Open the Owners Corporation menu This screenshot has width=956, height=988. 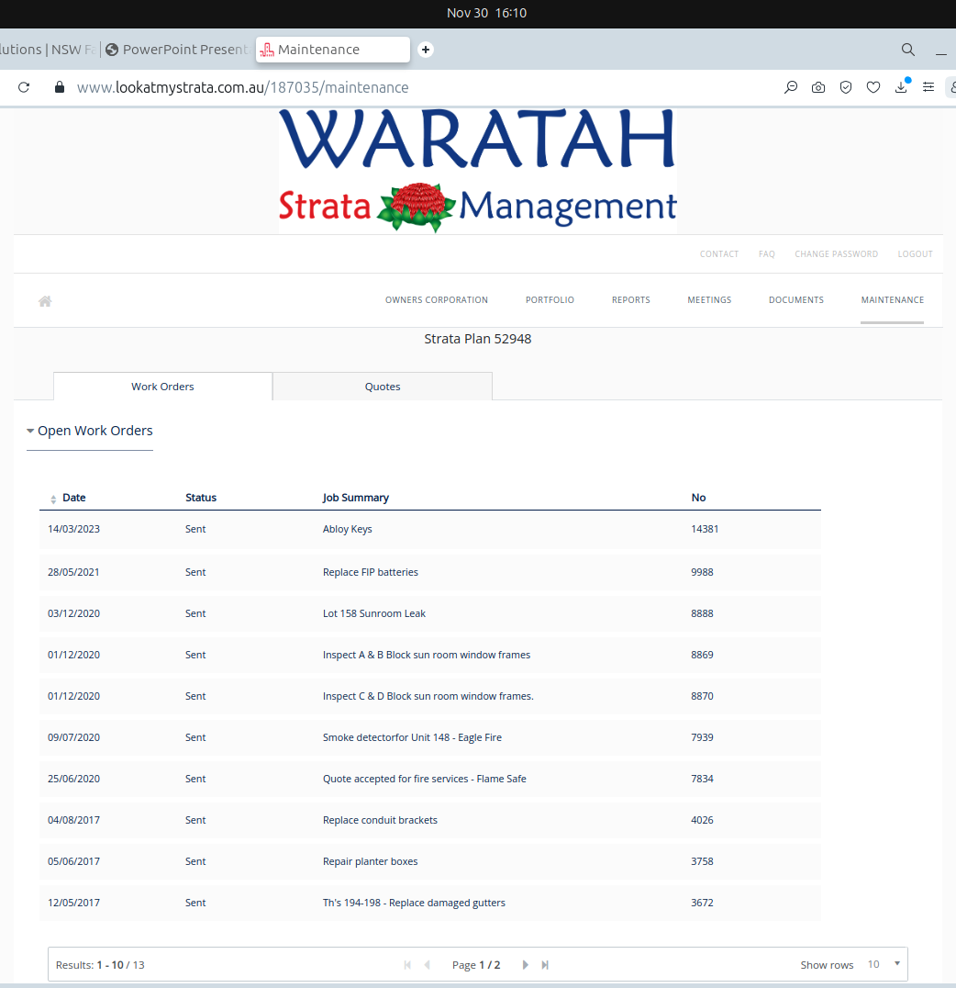coord(437,300)
